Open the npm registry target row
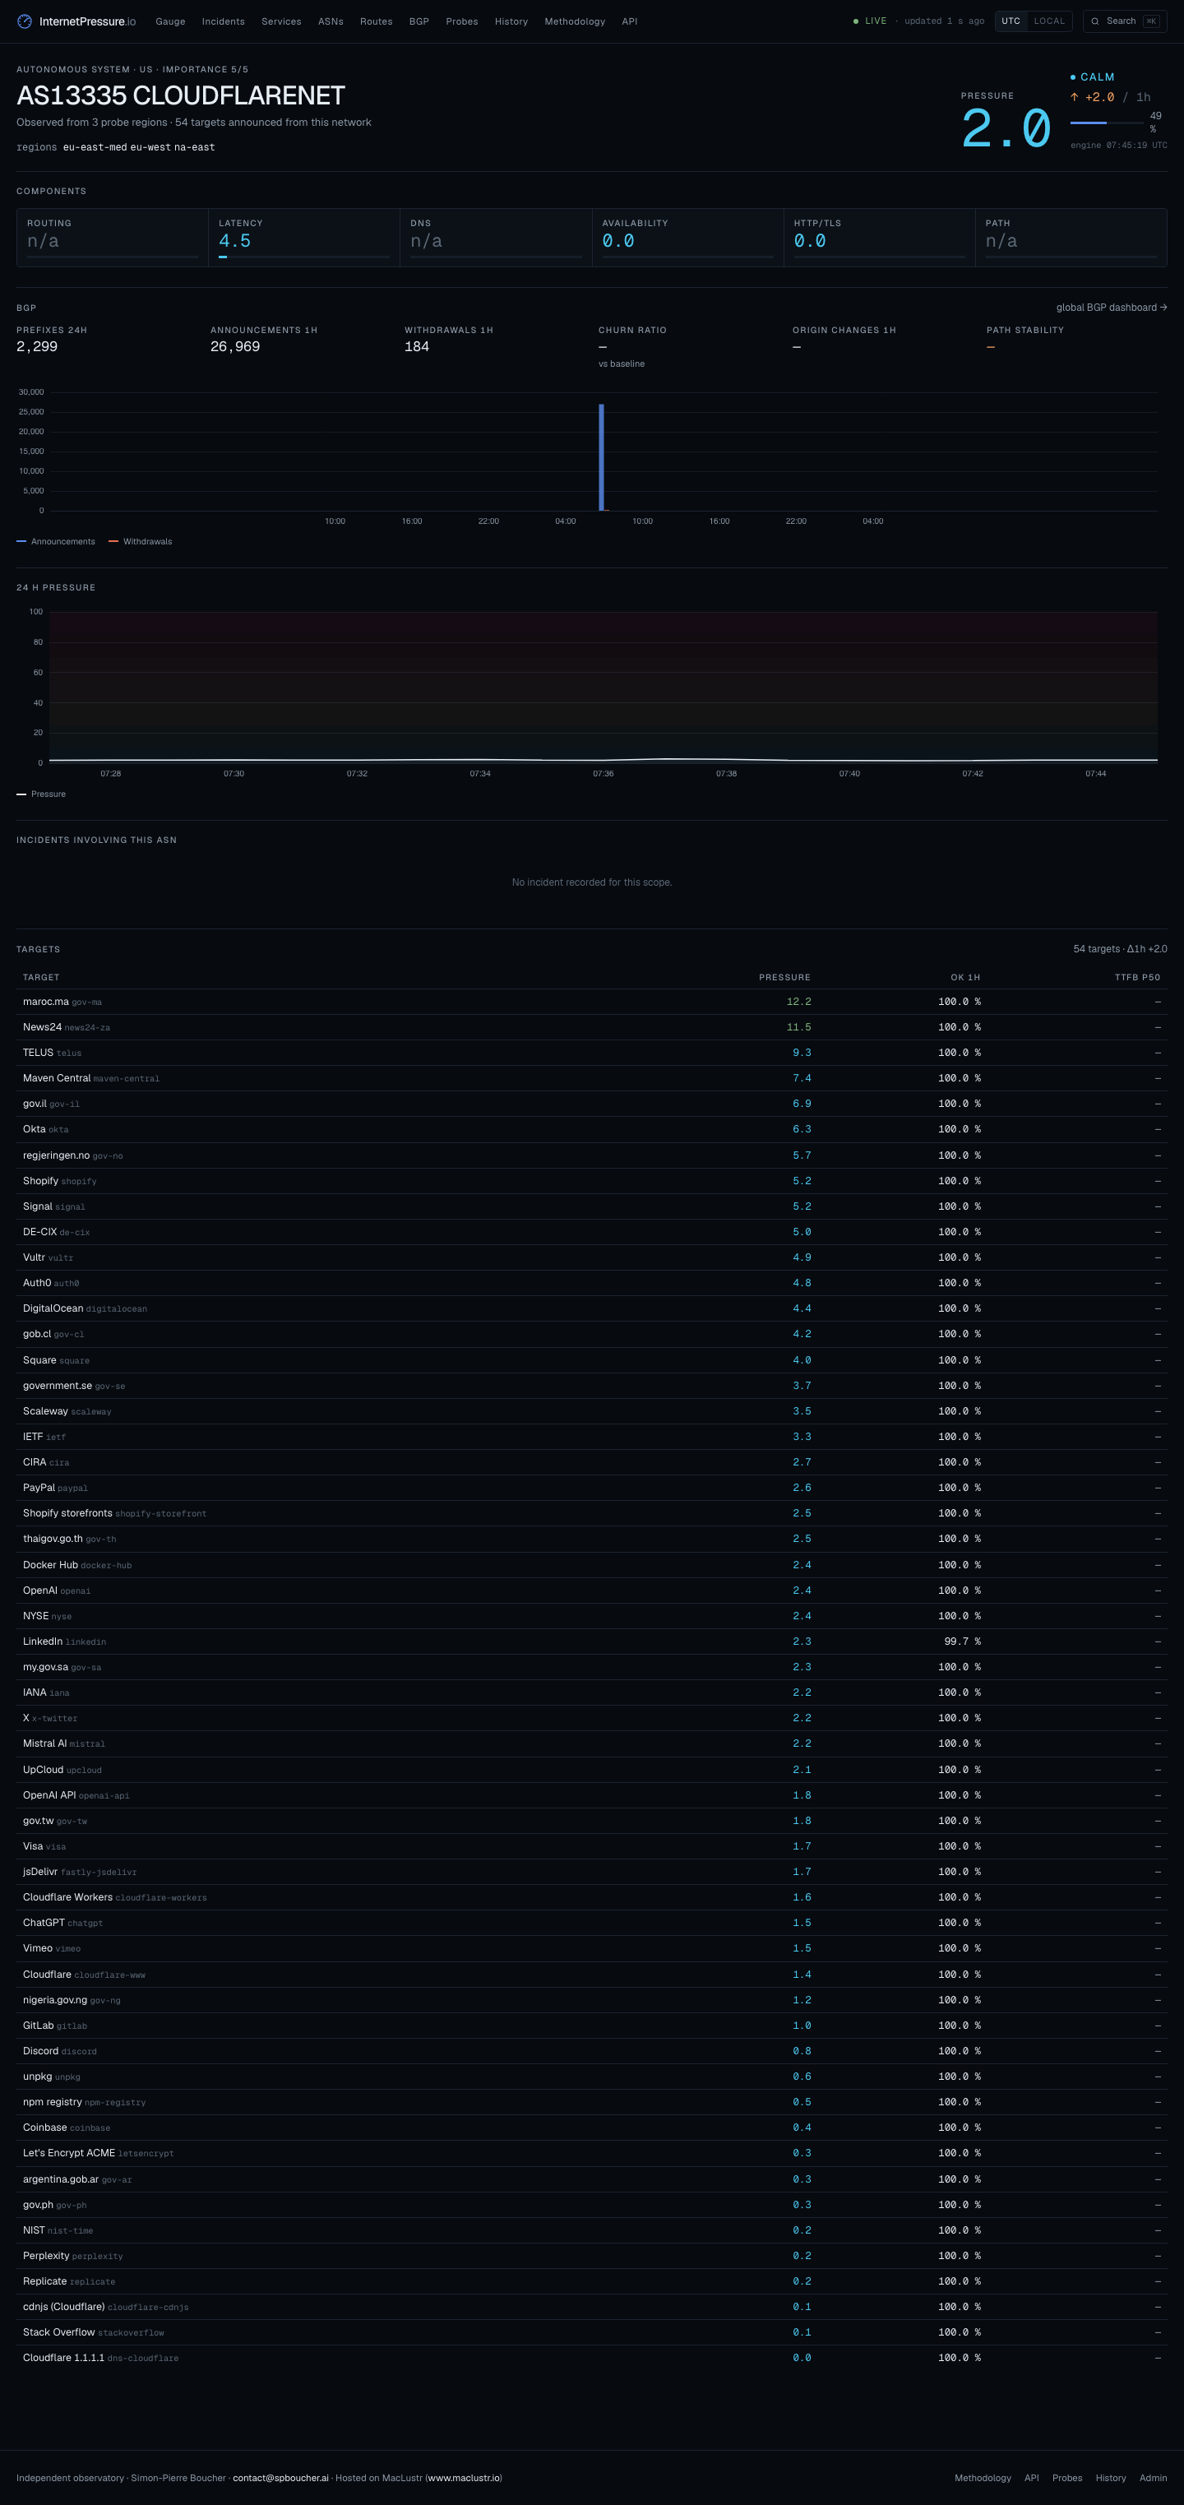This screenshot has height=2505, width=1184. [591, 2101]
